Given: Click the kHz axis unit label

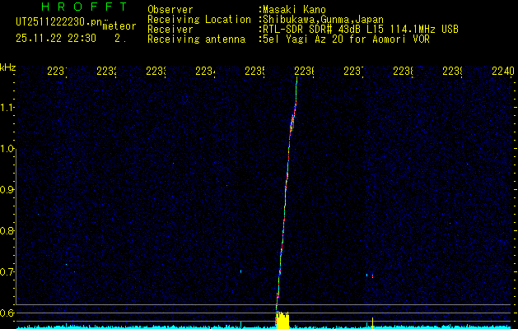Looking at the screenshot, I should [x=8, y=67].
